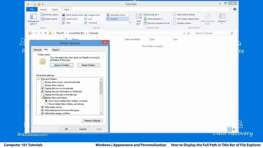Switch to the Home ribbon tab

tap(43, 9)
